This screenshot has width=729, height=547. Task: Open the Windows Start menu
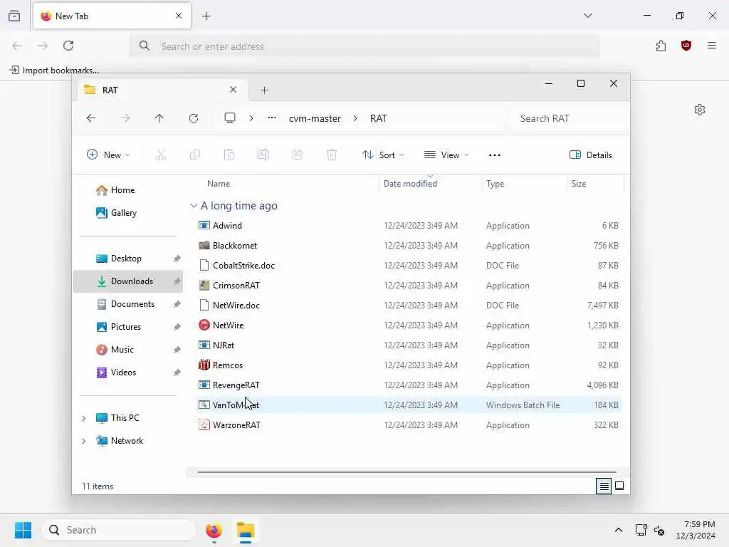point(23,530)
